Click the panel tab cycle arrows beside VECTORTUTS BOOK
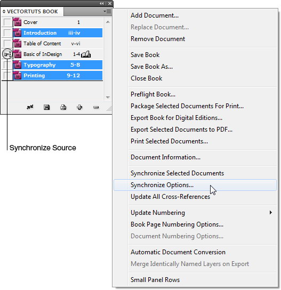Screen dimensions: 281x290 [x=4, y=12]
